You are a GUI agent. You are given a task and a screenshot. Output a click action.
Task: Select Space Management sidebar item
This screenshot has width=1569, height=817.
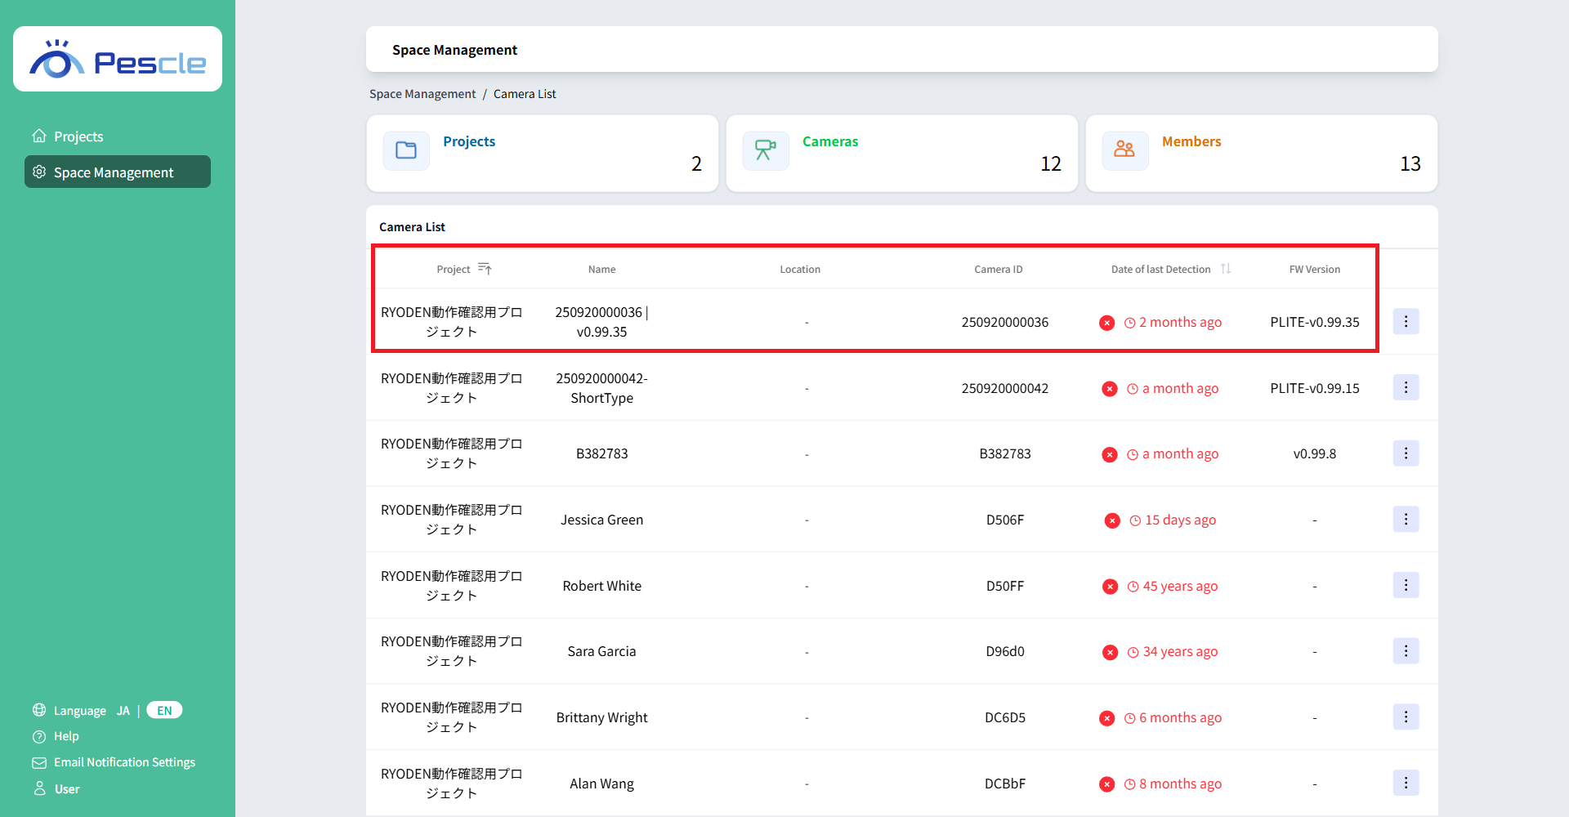click(114, 172)
